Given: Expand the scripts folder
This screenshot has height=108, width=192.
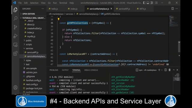Looking at the screenshot, I should coord(29,44).
